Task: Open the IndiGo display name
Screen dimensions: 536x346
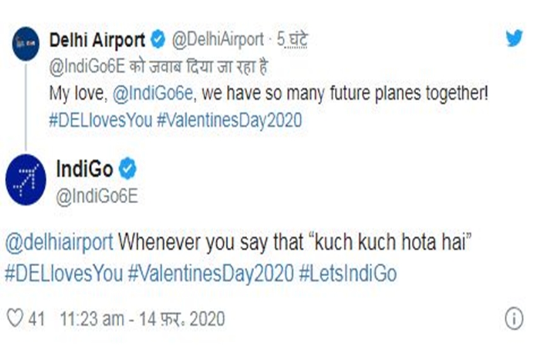Action: point(84,169)
